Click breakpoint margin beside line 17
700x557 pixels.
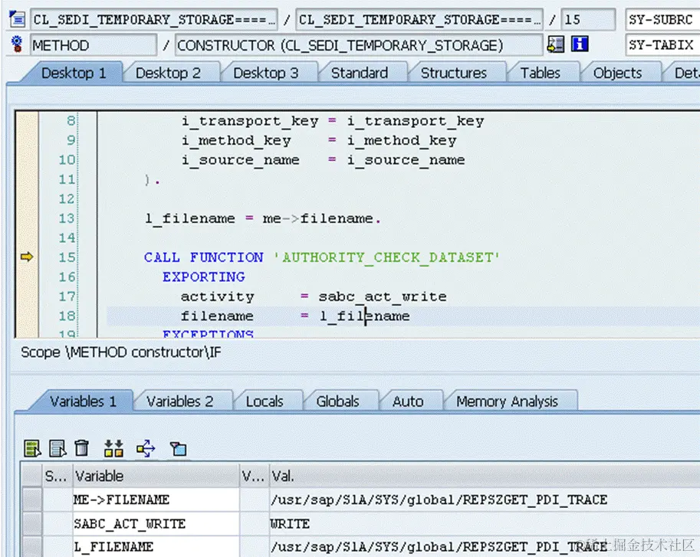(27, 296)
